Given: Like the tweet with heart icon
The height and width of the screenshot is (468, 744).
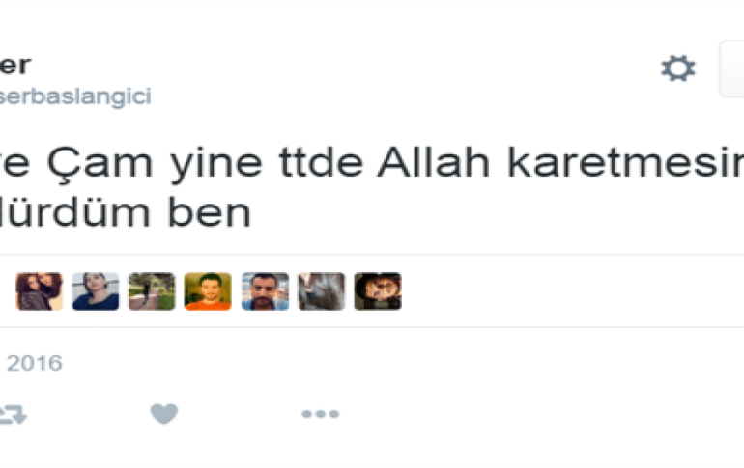Looking at the screenshot, I should click(164, 414).
